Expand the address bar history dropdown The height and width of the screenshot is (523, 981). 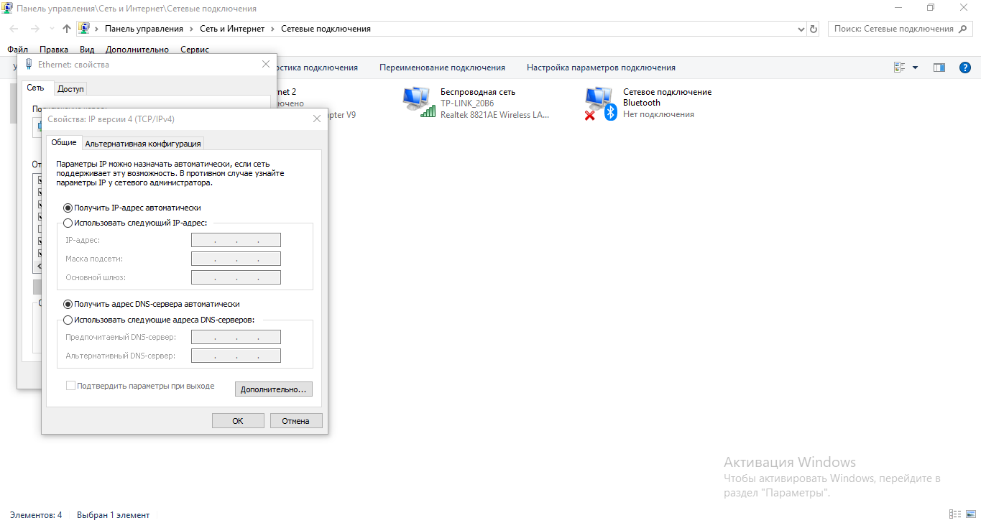click(802, 29)
